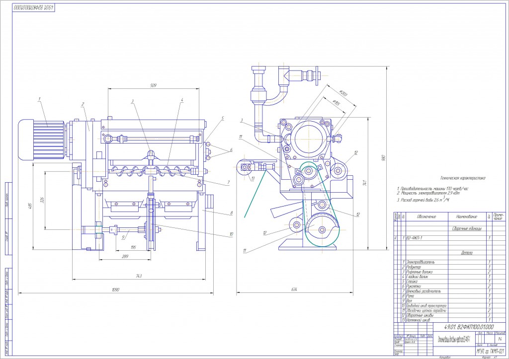Click the ⌀155 diameter dimension
This screenshot has height=359, width=509.
pos(337,103)
